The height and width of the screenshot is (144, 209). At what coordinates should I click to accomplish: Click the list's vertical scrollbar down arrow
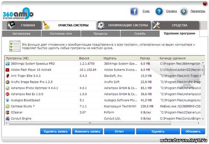pyautogui.click(x=203, y=119)
